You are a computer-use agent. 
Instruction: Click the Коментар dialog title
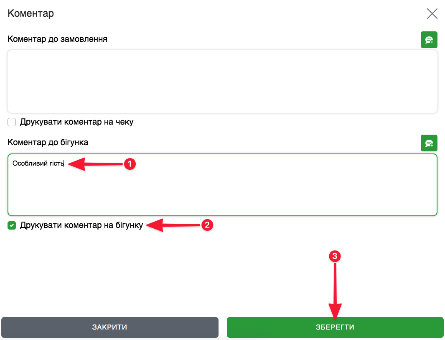tap(31, 13)
